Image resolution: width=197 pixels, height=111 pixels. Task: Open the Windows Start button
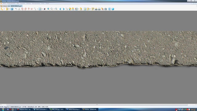click(x=3, y=109)
